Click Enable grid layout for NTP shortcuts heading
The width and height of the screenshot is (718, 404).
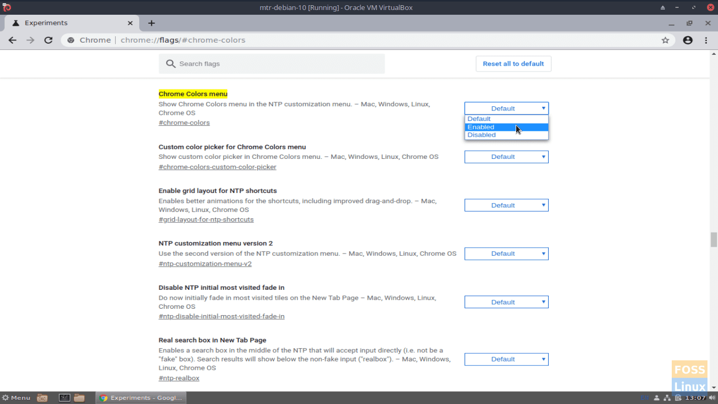click(218, 191)
